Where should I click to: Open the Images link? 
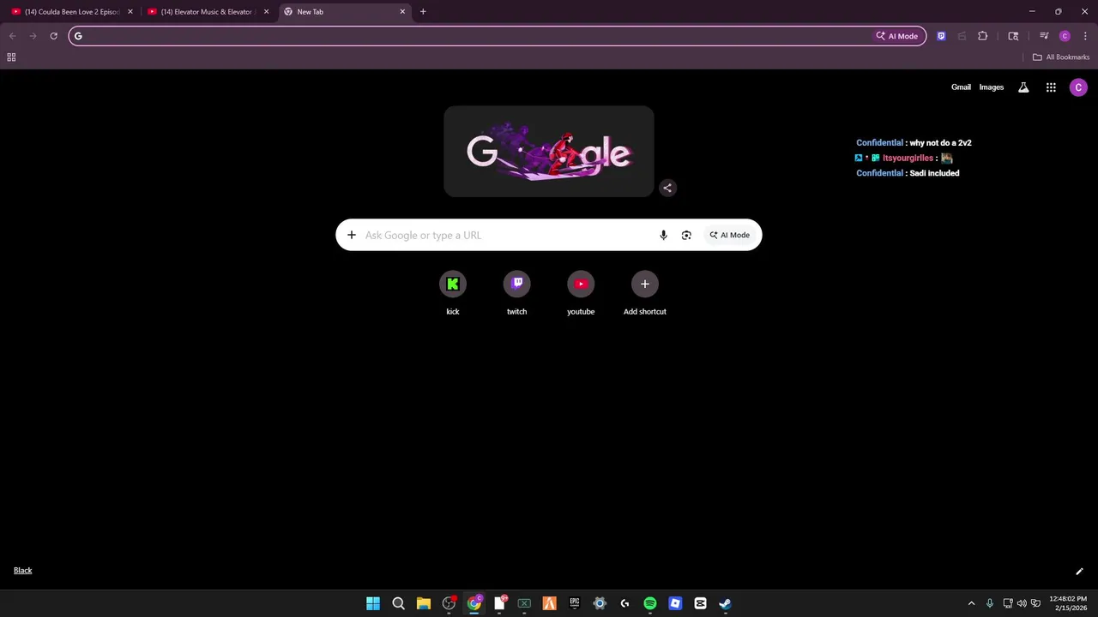point(992,87)
